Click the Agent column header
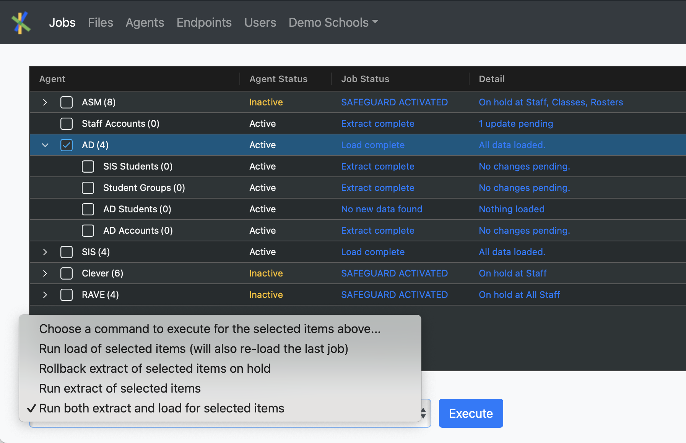Viewport: 686px width, 443px height. pos(52,79)
